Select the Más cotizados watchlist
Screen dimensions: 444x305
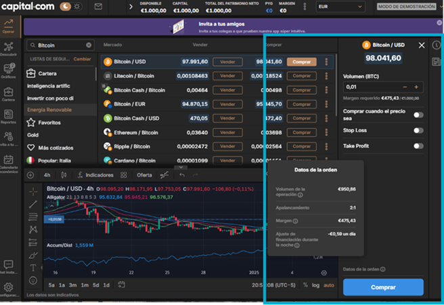click(60, 148)
